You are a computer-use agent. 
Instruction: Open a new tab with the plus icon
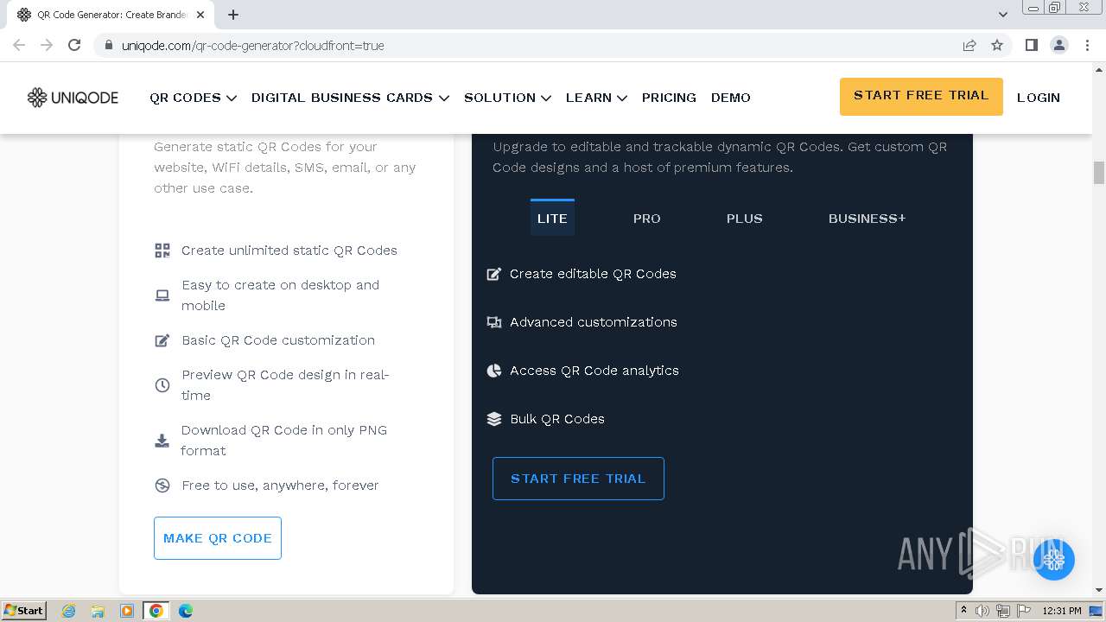coord(233,15)
